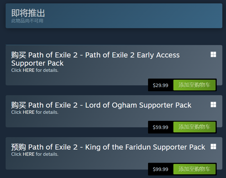The height and width of the screenshot is (178, 226).
Task: Click the $29.99 price tag
Action: (160, 85)
